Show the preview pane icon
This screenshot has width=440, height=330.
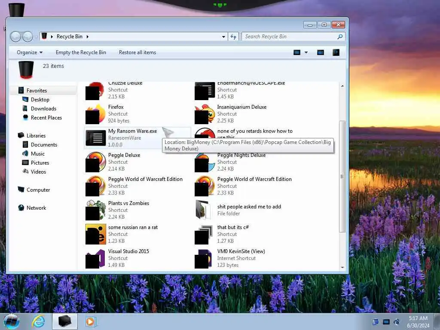[321, 52]
